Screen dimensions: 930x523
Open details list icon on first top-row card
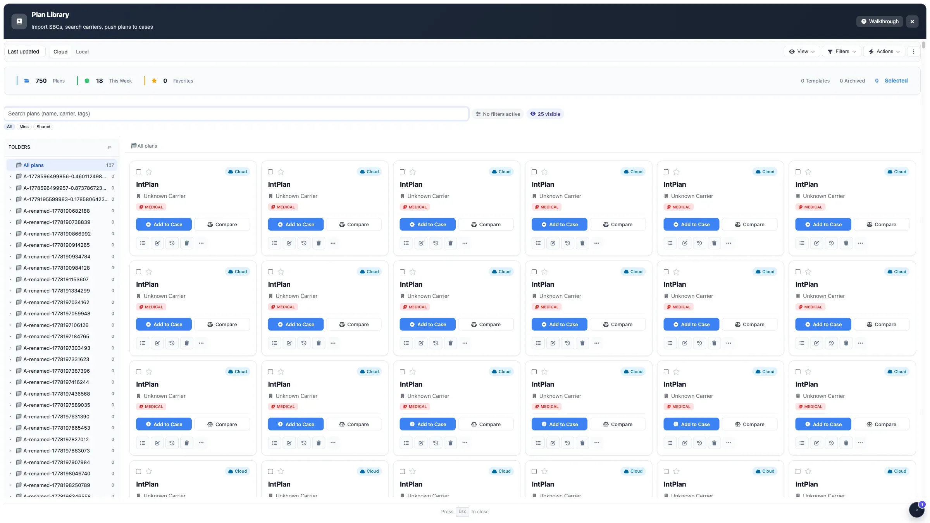click(x=143, y=243)
